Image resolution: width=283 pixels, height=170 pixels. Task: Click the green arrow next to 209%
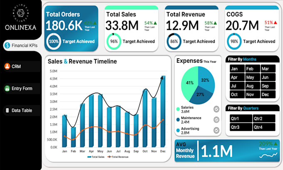click(276, 144)
